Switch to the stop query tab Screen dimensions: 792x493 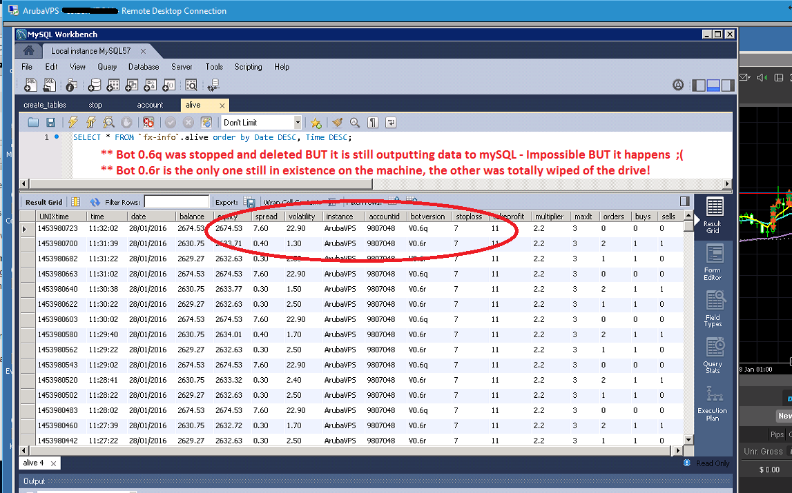coord(95,105)
